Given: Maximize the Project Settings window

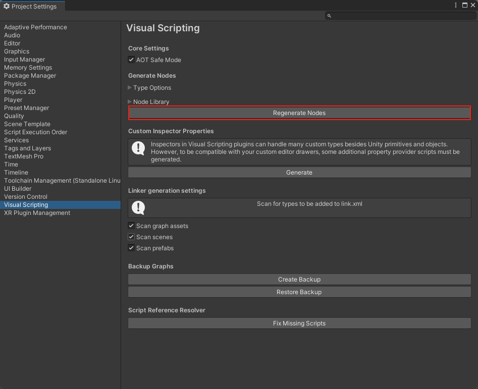Looking at the screenshot, I should pyautogui.click(x=465, y=5).
